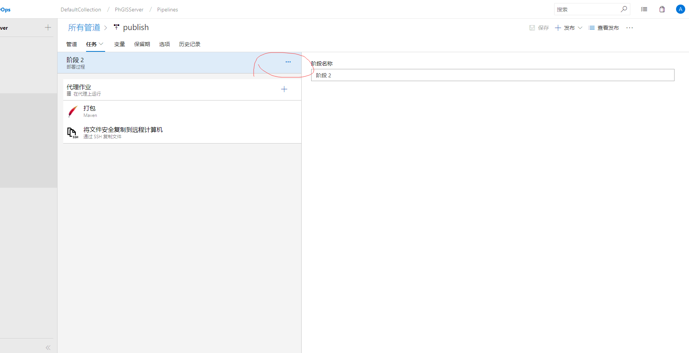Image resolution: width=689 pixels, height=353 pixels.
Task: Click the plus icon in left sidebar
Action: [x=48, y=27]
